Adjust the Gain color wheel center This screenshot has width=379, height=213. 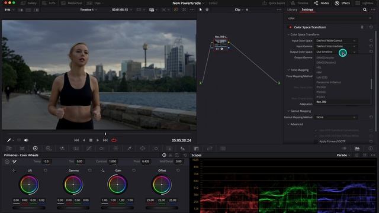(x=117, y=185)
